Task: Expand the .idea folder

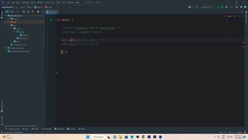Action: click(8, 19)
